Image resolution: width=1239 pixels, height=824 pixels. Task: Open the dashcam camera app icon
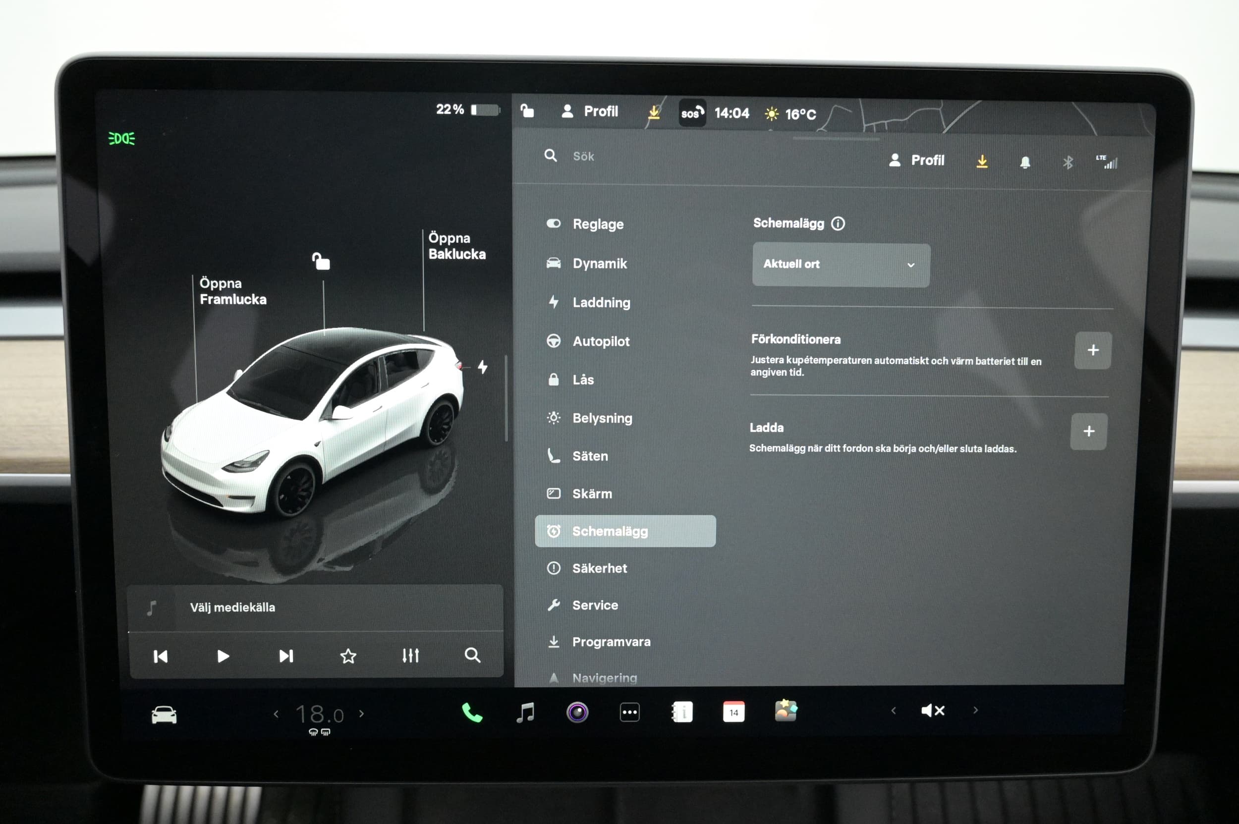577,713
